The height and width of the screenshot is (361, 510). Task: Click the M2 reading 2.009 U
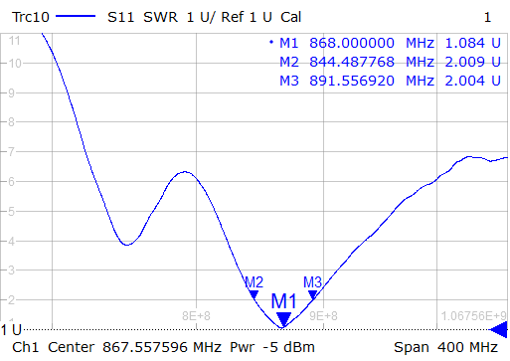472,62
